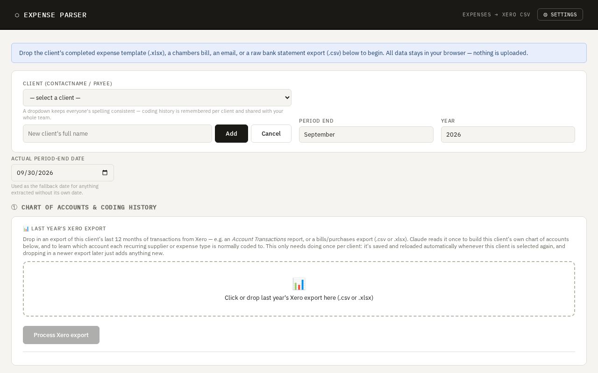Viewport: 598px width, 373px height.
Task: Click the 'Chart of Accounts & Coding History' heading
Action: (84, 207)
